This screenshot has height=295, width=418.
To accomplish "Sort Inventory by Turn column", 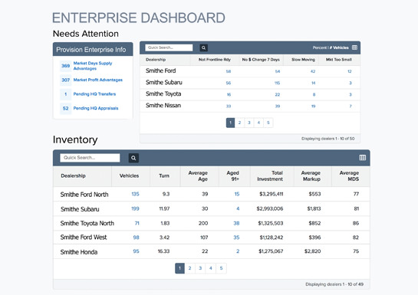I will tap(164, 175).
